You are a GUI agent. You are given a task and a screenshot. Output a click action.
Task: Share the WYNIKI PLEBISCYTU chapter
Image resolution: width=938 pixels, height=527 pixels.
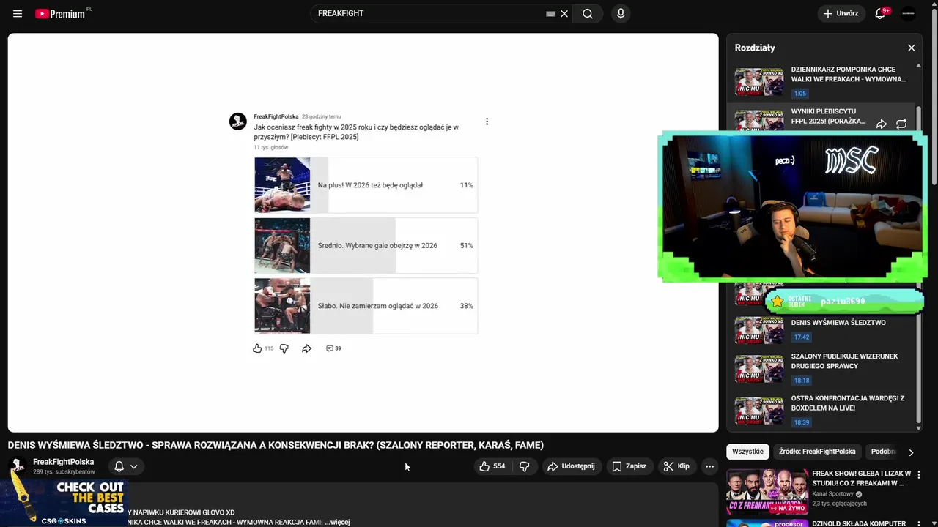[x=882, y=124]
